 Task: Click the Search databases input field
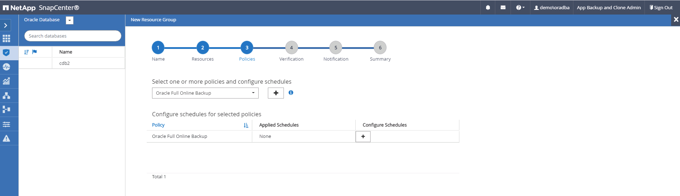point(73,36)
